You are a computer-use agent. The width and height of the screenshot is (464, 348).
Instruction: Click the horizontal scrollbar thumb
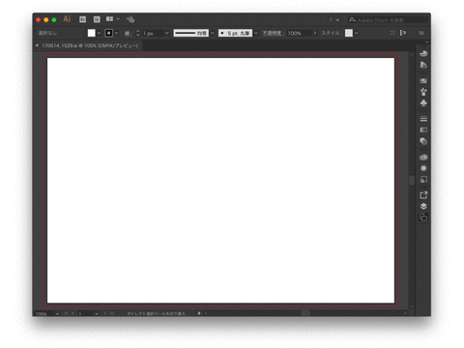pos(305,313)
